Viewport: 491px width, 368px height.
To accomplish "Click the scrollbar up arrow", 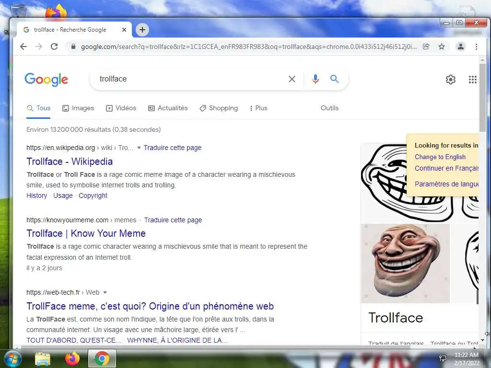I will click(x=482, y=60).
